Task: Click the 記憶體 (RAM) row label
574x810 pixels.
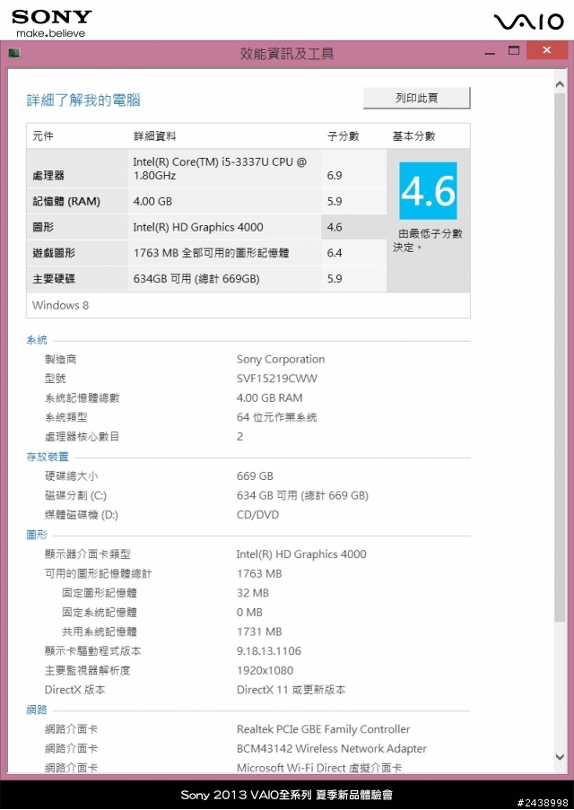Action: coord(66,202)
